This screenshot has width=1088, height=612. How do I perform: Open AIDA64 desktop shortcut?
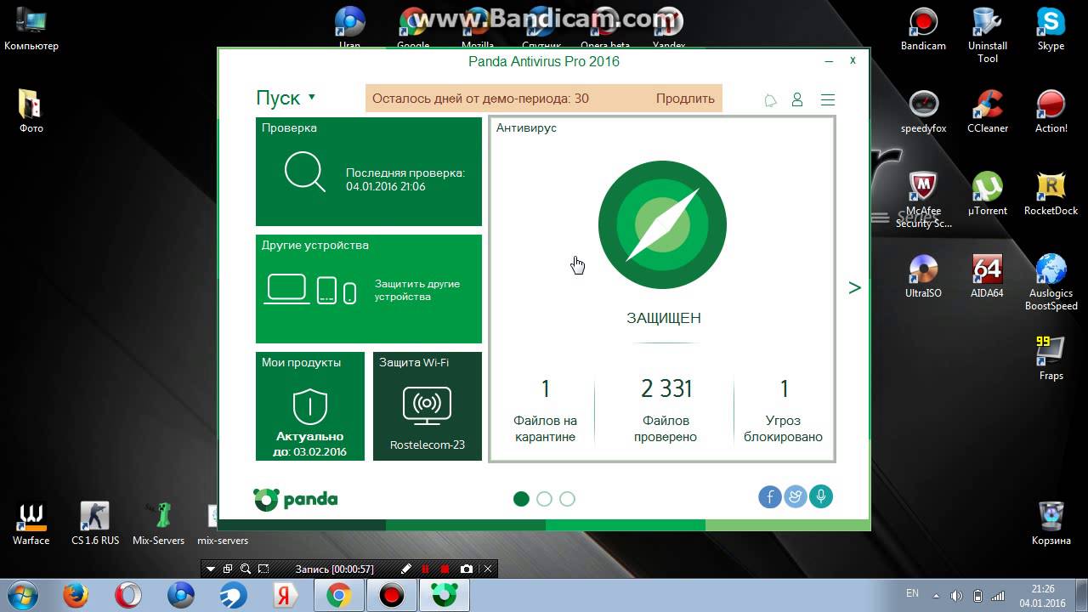(x=988, y=276)
